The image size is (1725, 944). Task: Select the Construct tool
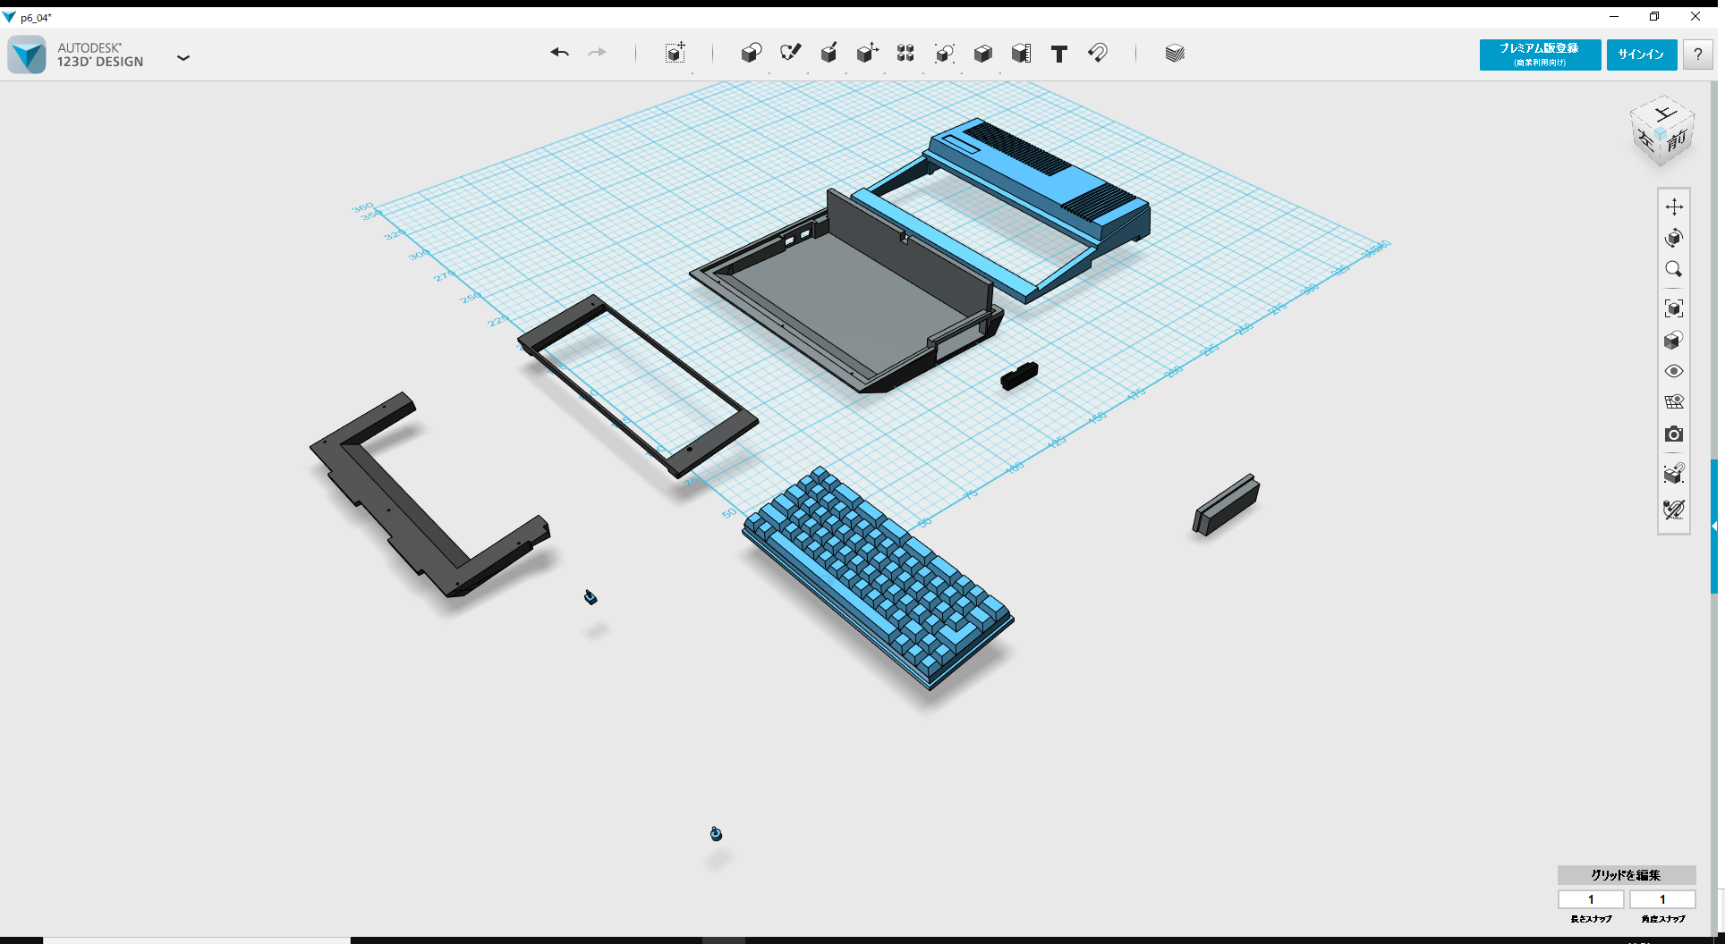(829, 54)
